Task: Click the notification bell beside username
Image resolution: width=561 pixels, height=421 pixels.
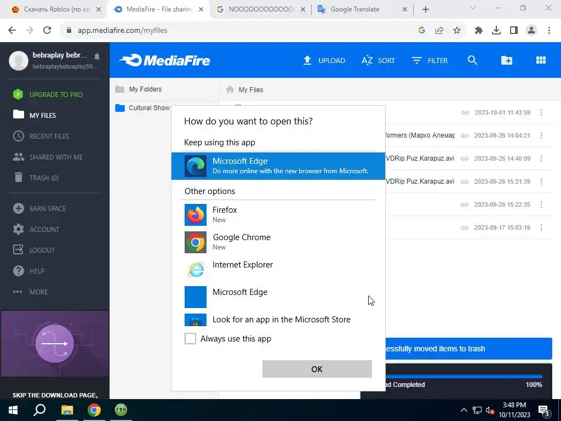Action: [x=97, y=56]
